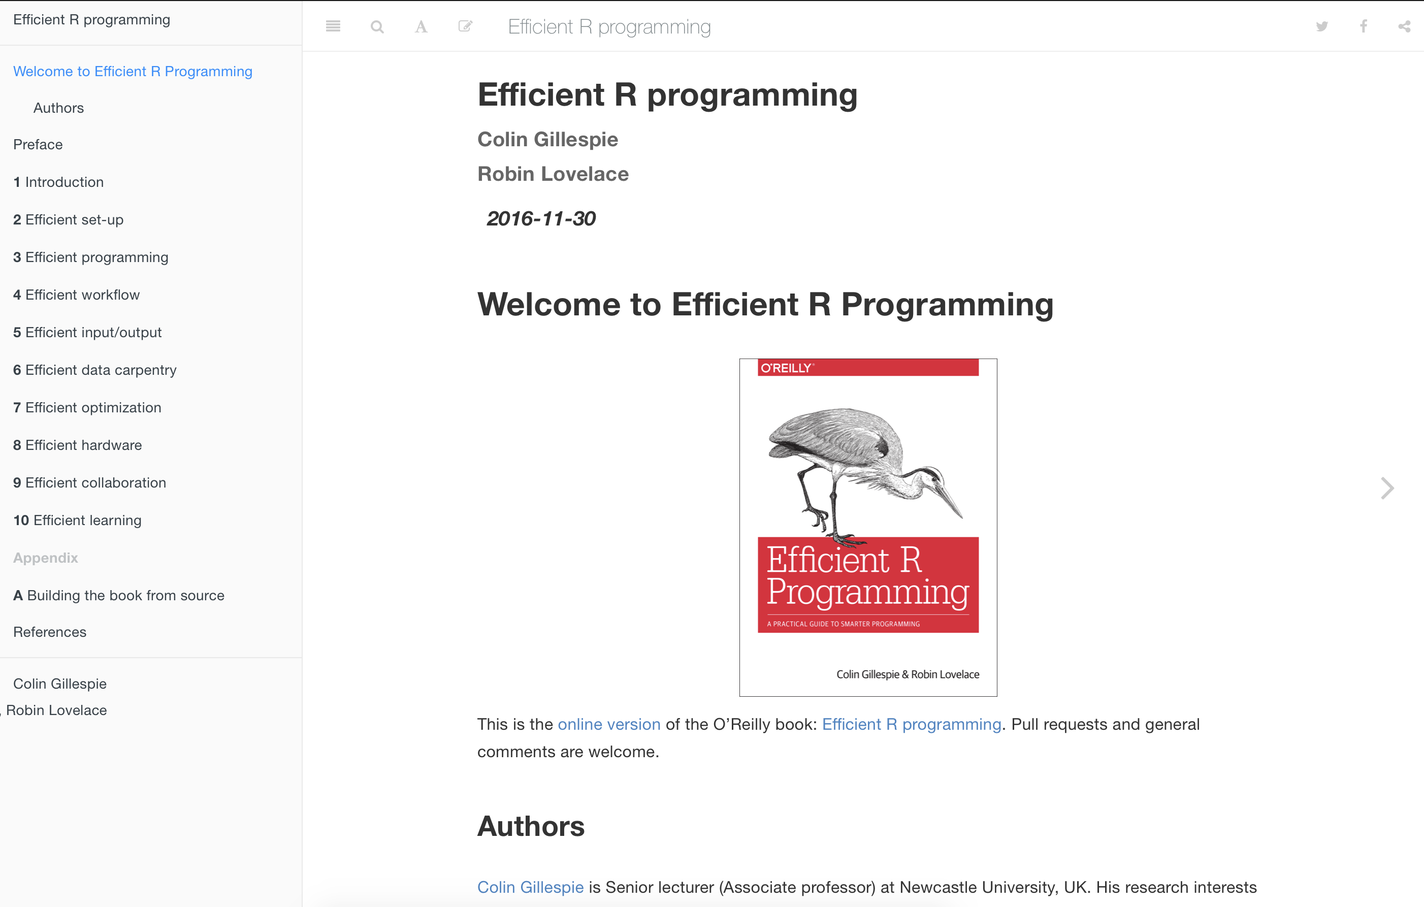Open chapter 1 Introduction
The height and width of the screenshot is (907, 1424).
(58, 182)
